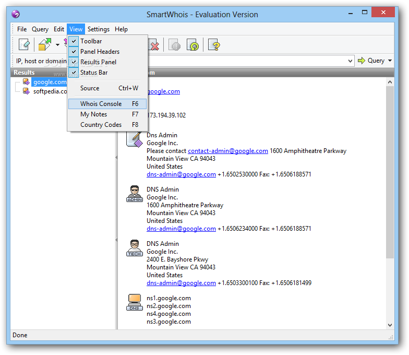Click the Query button
409x355 pixels.
[371, 61]
